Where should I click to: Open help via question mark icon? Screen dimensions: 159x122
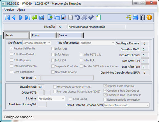pos(149,17)
